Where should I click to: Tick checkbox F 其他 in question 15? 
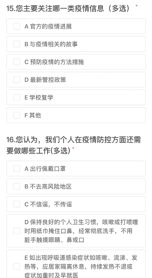(17, 115)
